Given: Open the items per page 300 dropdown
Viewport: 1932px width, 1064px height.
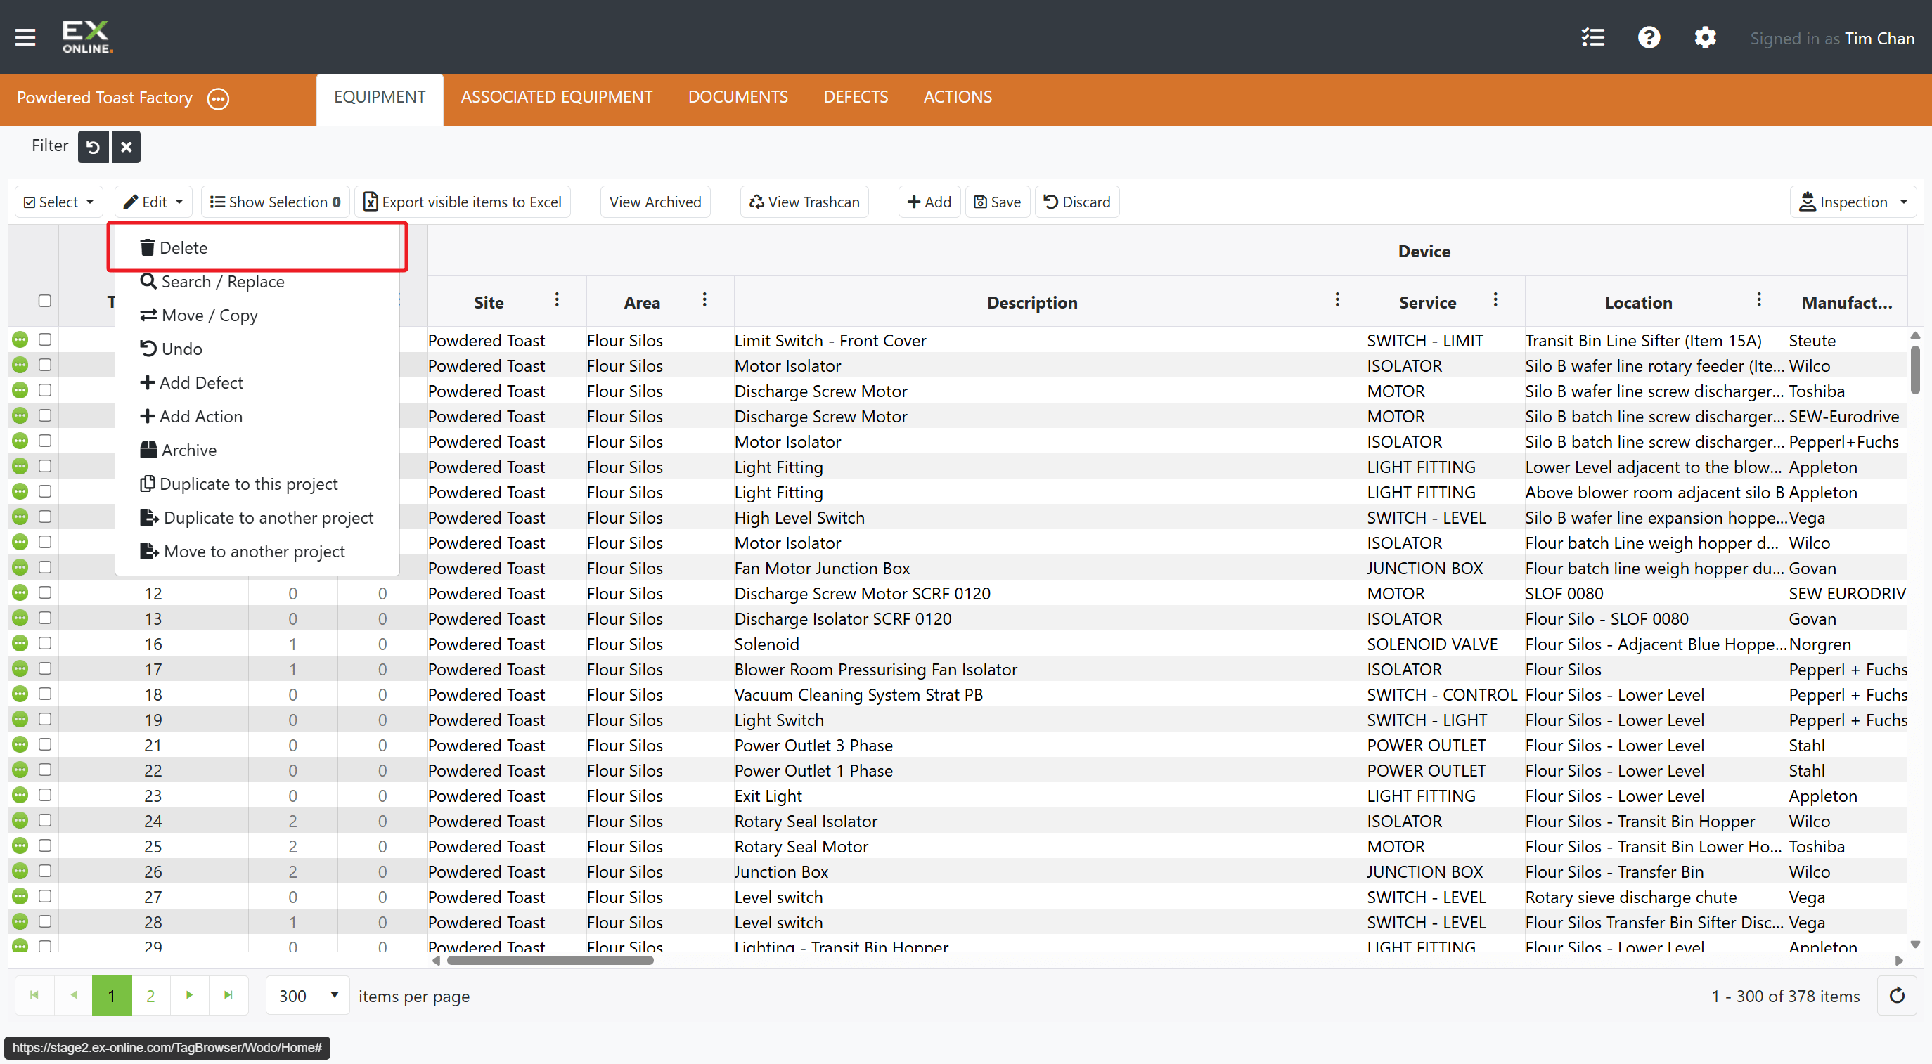Looking at the screenshot, I should (308, 996).
